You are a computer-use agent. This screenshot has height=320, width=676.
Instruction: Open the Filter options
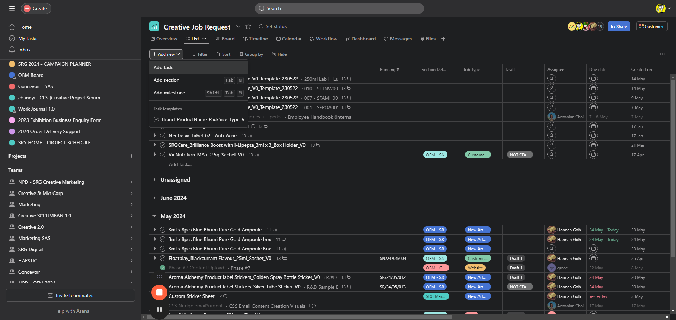point(200,54)
